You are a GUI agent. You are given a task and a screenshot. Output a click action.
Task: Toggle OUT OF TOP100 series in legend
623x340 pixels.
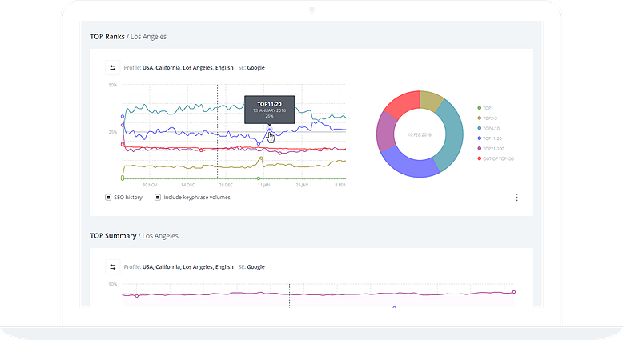[x=496, y=158]
